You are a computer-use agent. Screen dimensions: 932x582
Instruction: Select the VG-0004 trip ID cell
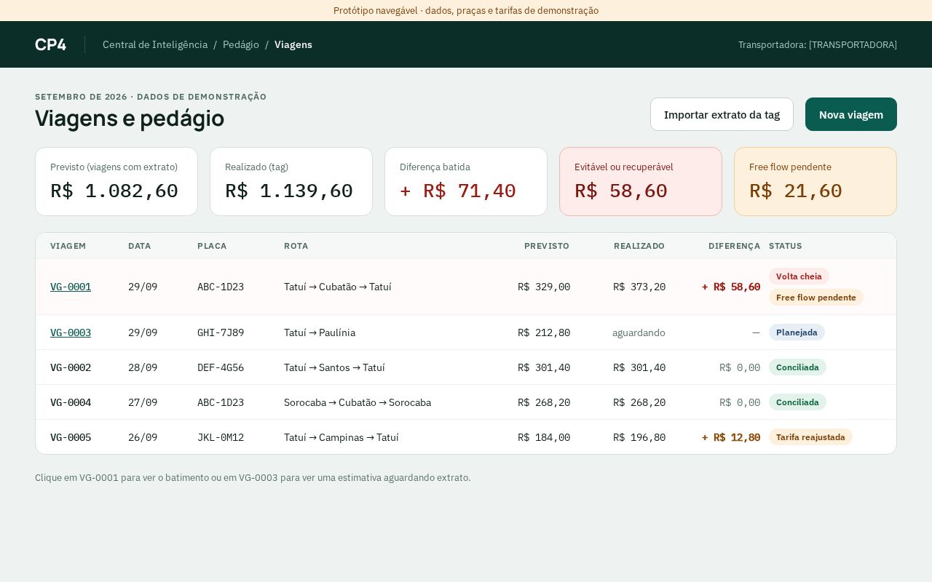coord(71,402)
